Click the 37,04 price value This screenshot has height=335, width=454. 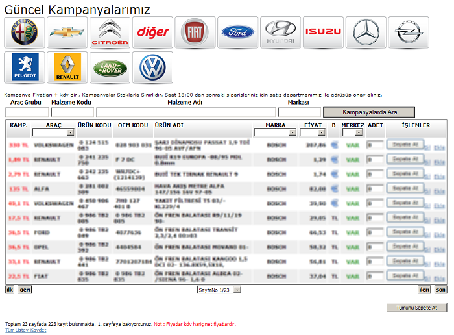(x=318, y=276)
